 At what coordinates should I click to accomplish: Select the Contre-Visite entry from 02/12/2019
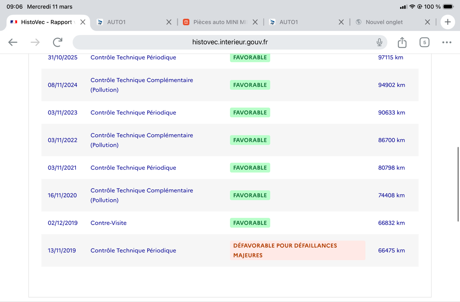(108, 223)
